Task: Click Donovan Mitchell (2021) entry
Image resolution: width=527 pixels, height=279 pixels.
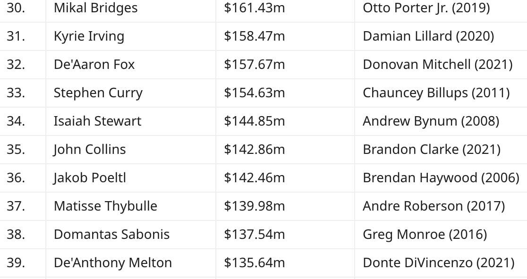Action: (x=438, y=65)
